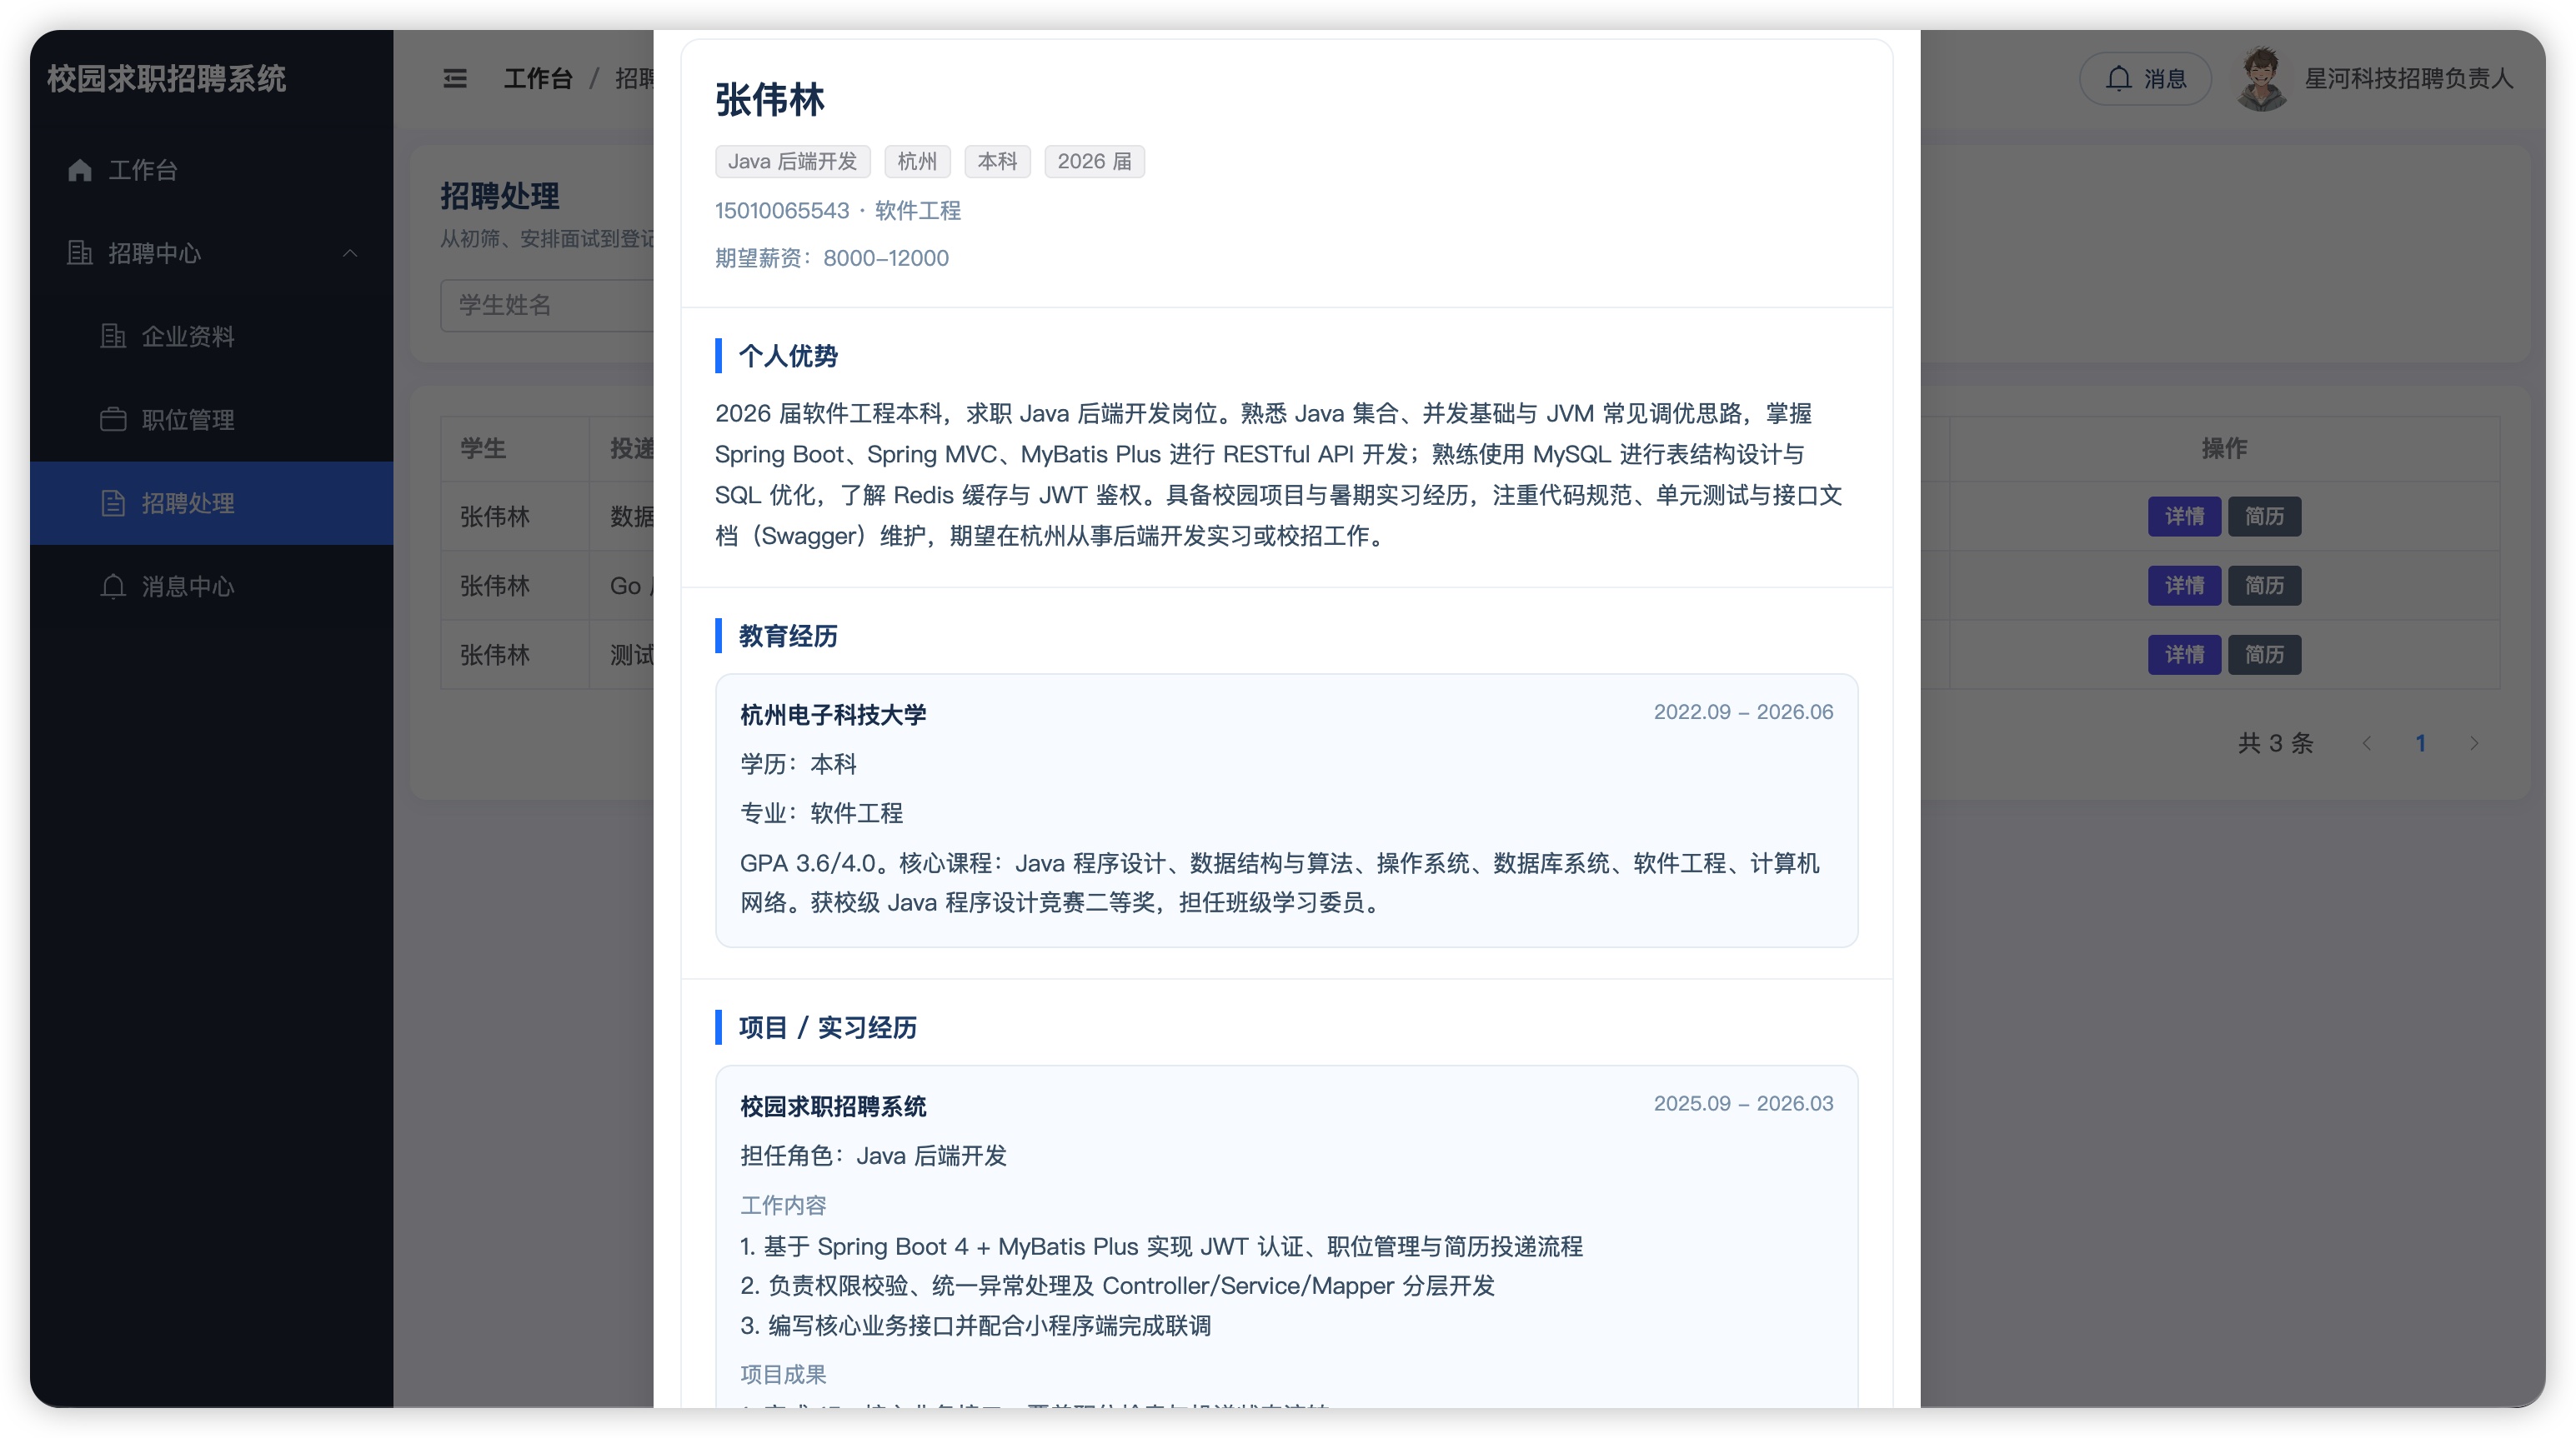
Task: Click 详情 button in the third table row
Action: pyautogui.click(x=2184, y=655)
